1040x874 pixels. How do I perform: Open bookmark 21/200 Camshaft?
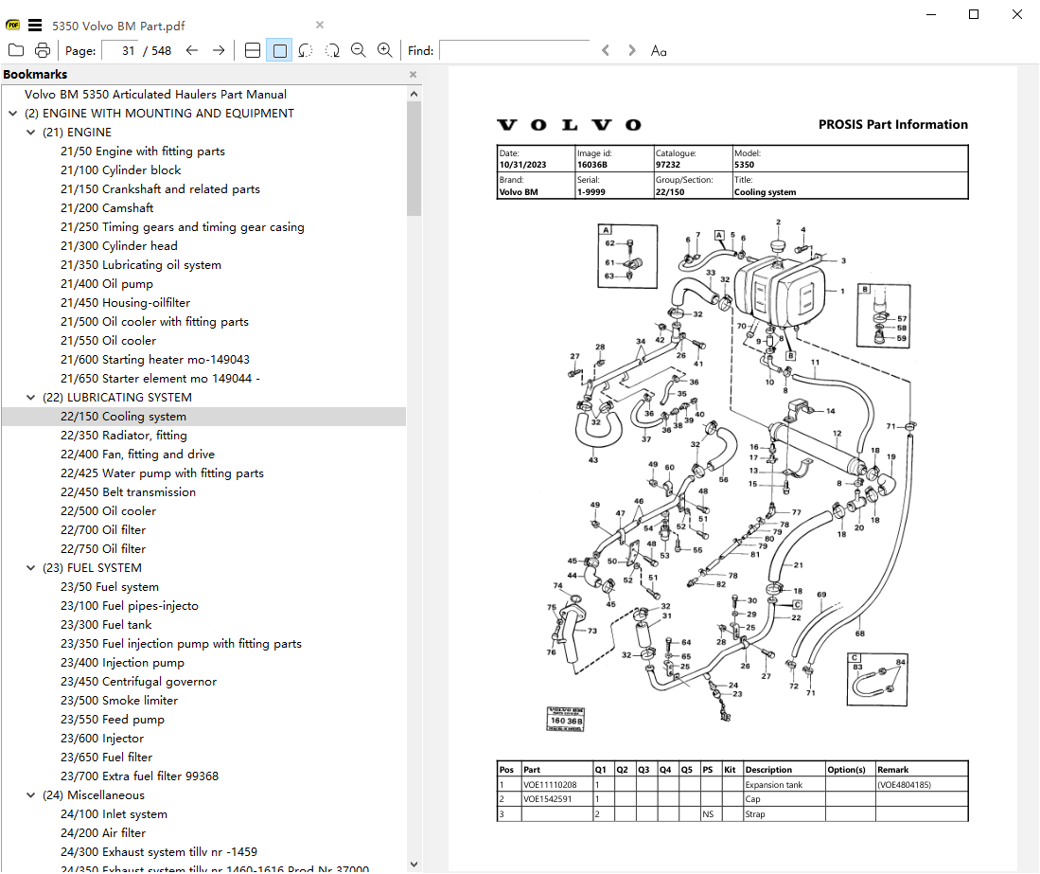tap(107, 208)
